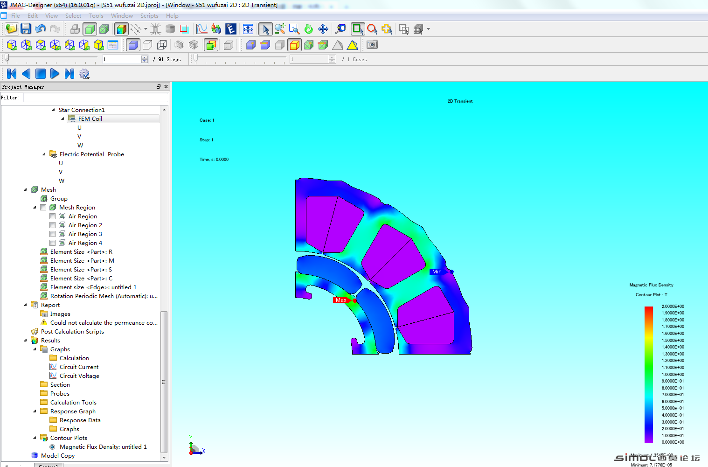Collapse the Electric Potential Probe node
The width and height of the screenshot is (708, 467).
(44, 154)
